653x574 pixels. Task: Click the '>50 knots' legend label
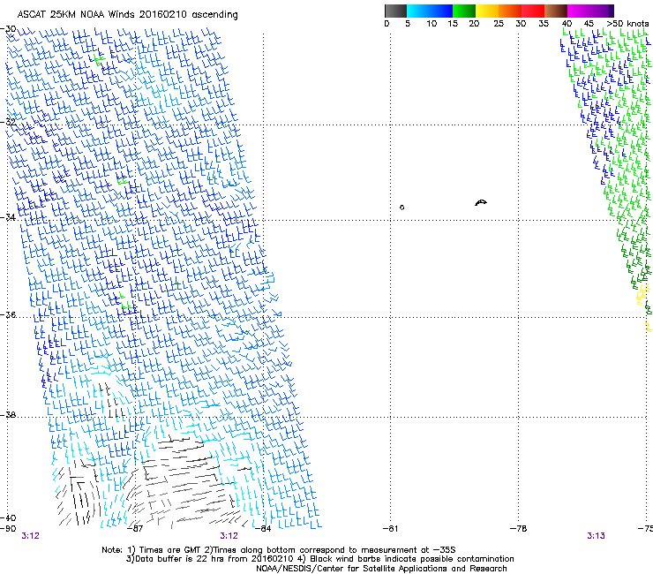pyautogui.click(x=627, y=24)
